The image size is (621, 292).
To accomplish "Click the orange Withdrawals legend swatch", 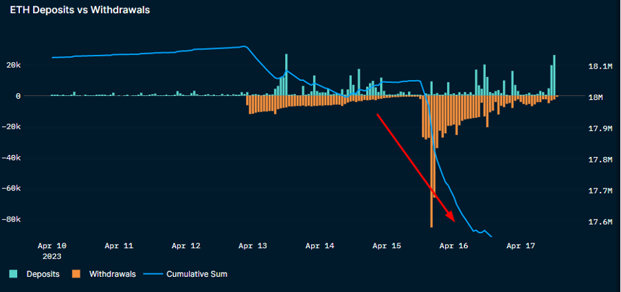I will click(x=76, y=274).
